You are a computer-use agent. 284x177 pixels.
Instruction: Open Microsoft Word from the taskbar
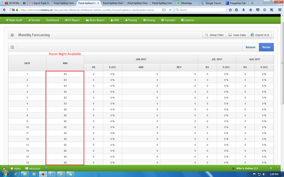[52, 174]
